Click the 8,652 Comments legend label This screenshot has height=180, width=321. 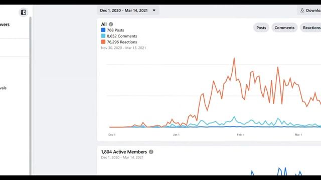pos(122,36)
